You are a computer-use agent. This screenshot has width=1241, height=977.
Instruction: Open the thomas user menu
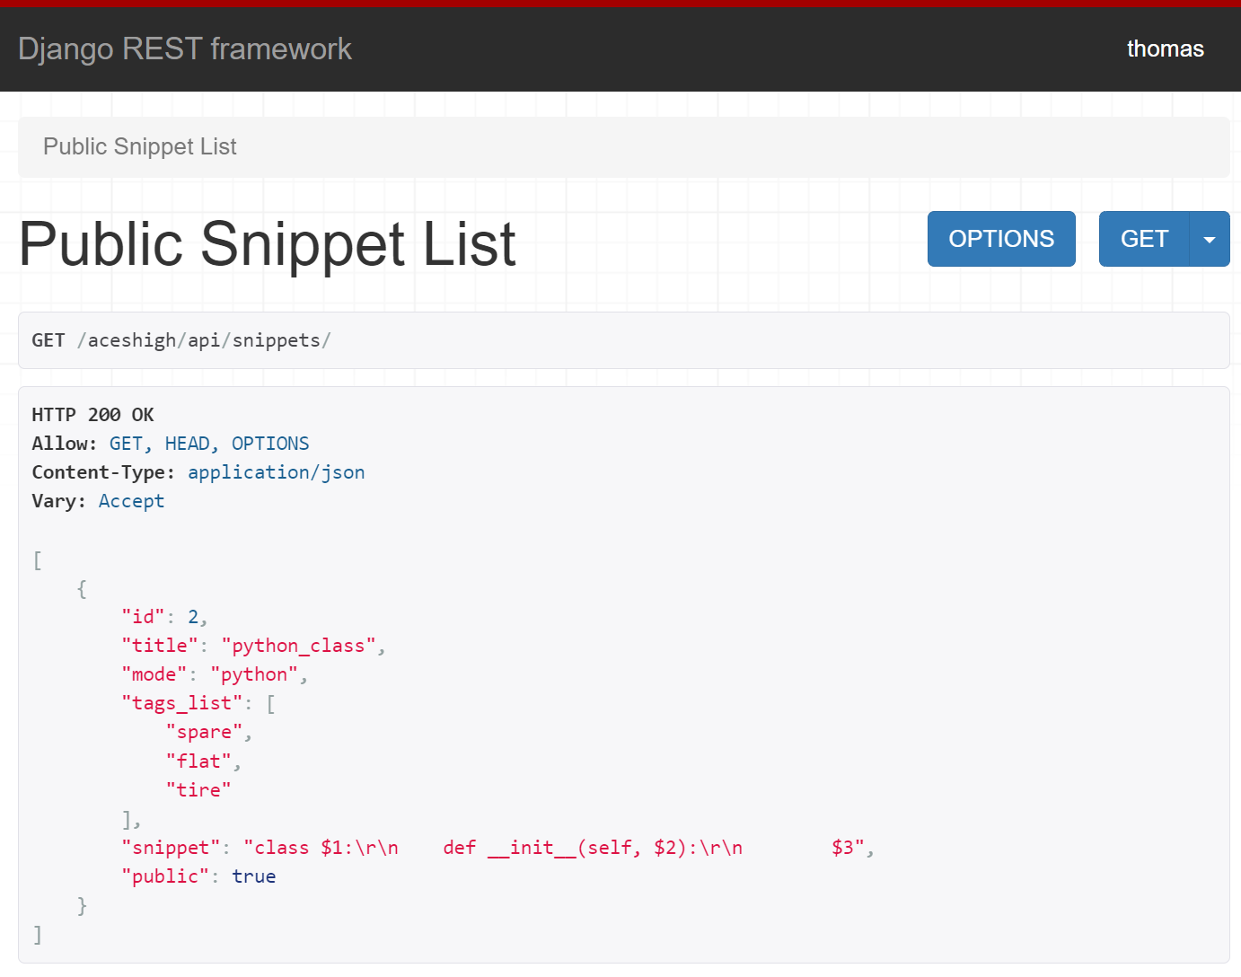tap(1165, 48)
